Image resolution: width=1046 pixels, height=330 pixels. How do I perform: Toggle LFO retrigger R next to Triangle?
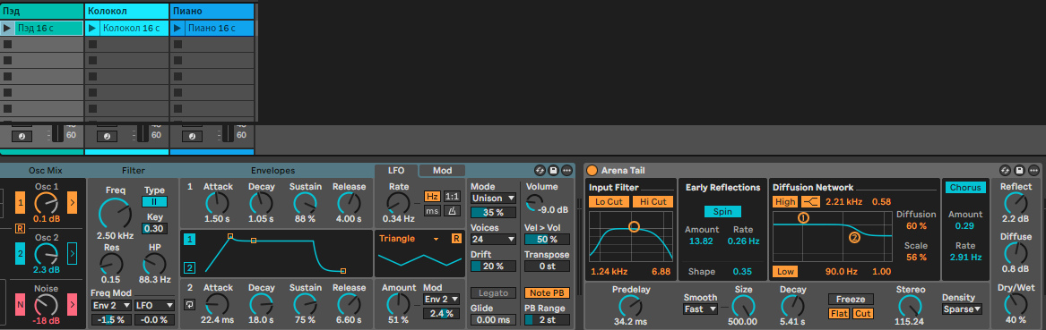pos(456,239)
